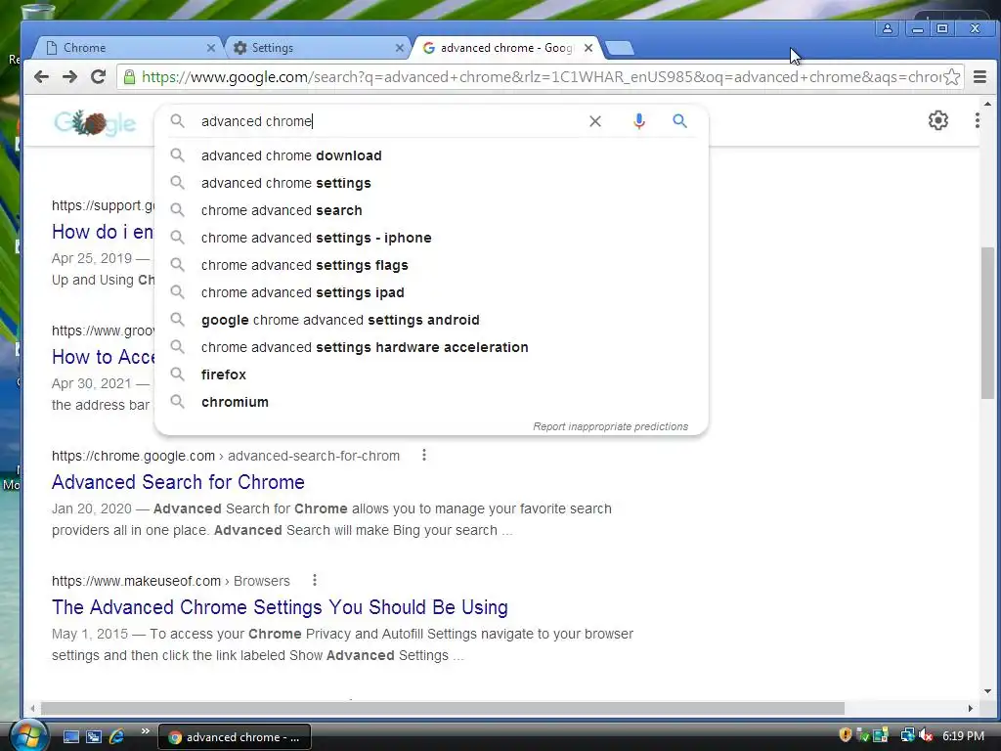Bookmark this page with the star icon
This screenshot has width=1001, height=751.
point(952,77)
